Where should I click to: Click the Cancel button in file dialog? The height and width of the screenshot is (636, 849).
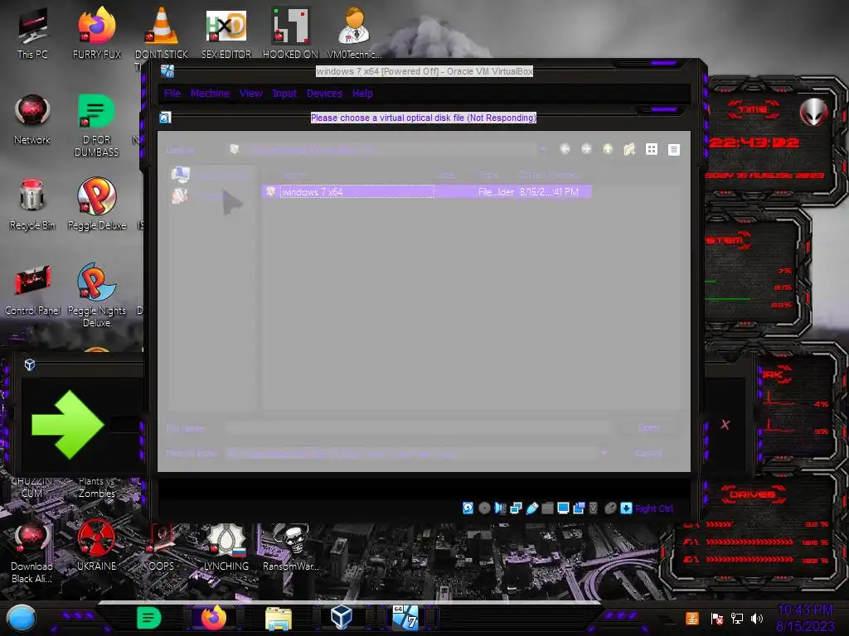[x=648, y=453]
